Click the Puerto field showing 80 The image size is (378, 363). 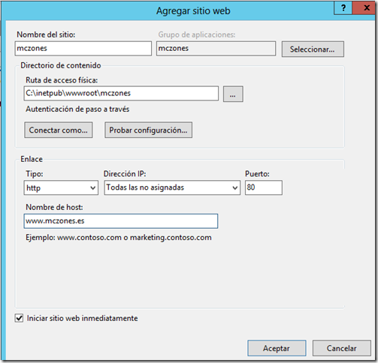point(264,187)
